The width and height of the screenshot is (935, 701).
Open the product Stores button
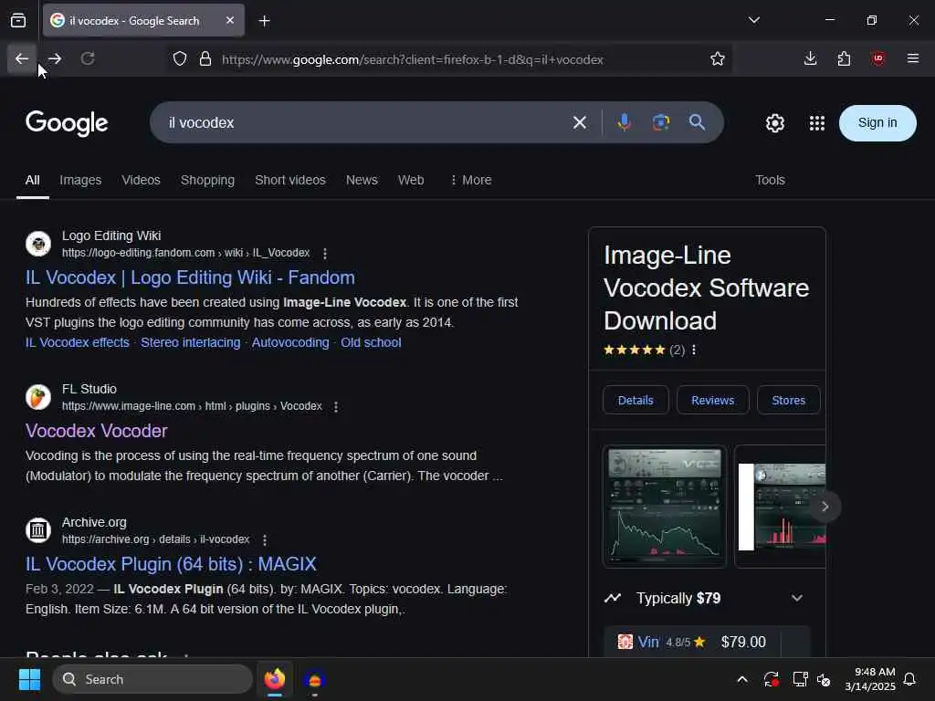point(788,400)
